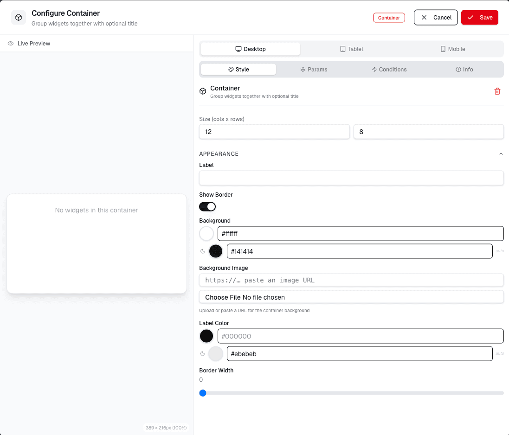Click cube icon beside Container section title

pyautogui.click(x=203, y=91)
